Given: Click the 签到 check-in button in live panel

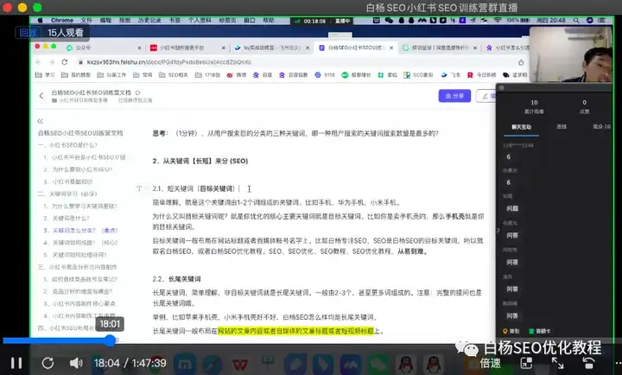Looking at the screenshot, I should click(x=511, y=331).
